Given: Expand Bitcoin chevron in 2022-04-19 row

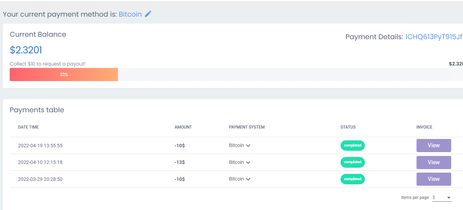Looking at the screenshot, I should 248,146.
